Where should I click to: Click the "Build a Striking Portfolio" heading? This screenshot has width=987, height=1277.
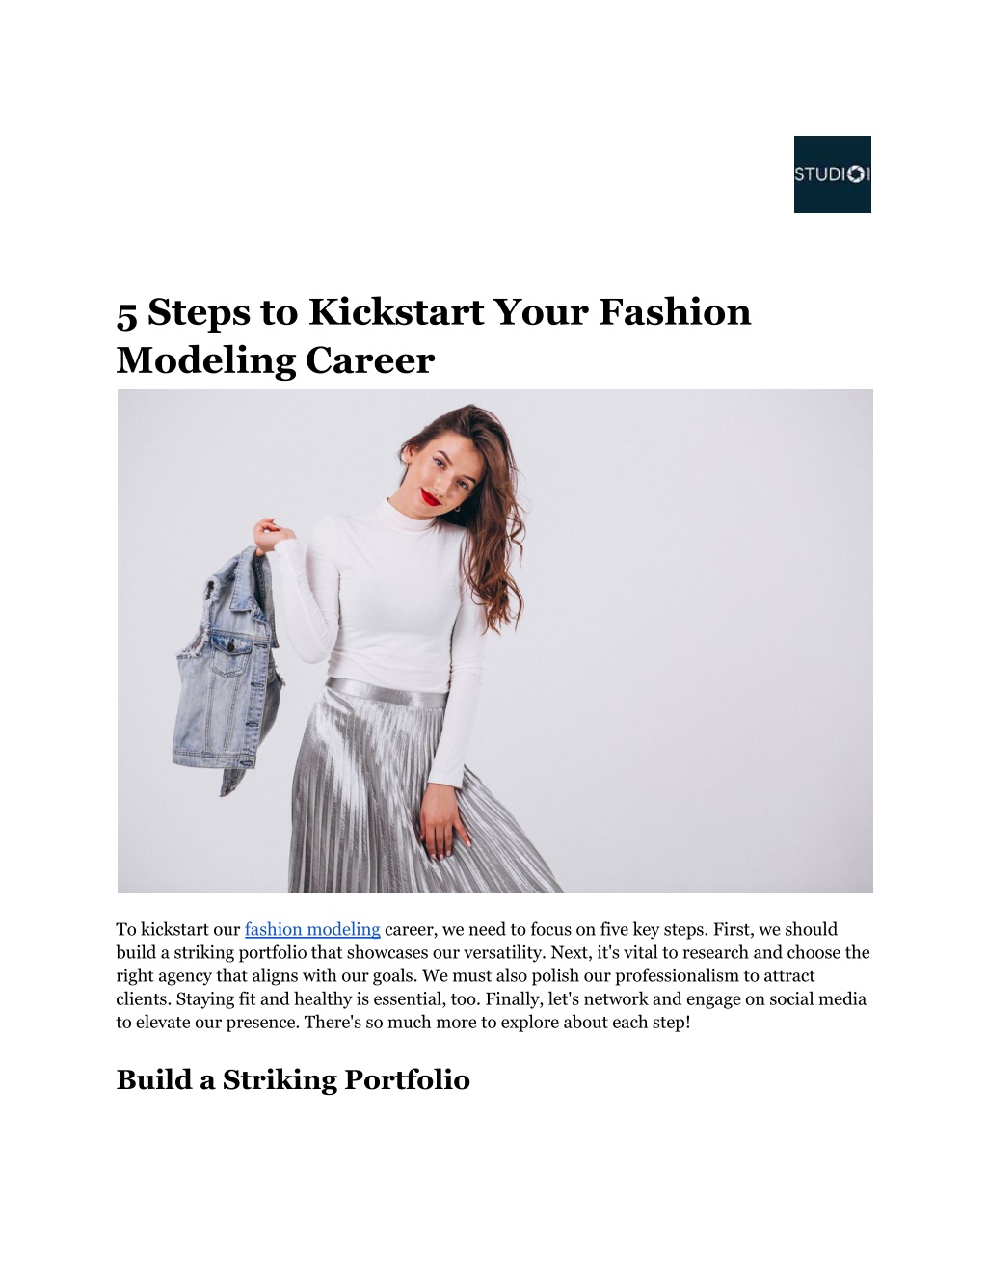[x=293, y=1079]
